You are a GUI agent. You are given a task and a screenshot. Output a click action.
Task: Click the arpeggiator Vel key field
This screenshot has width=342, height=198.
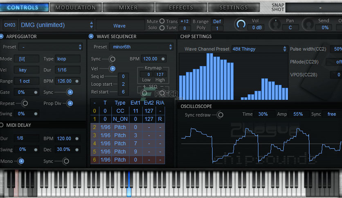point(27,70)
